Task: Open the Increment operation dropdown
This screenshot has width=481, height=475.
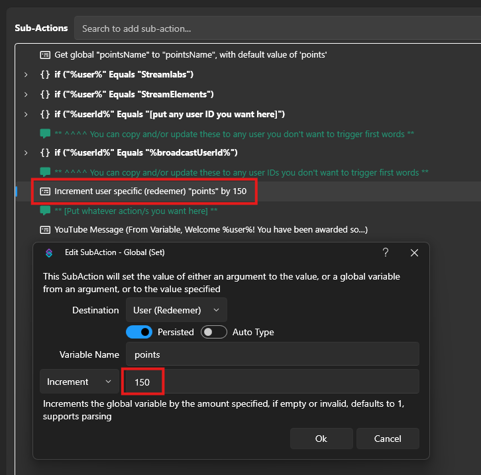Action: pos(79,382)
